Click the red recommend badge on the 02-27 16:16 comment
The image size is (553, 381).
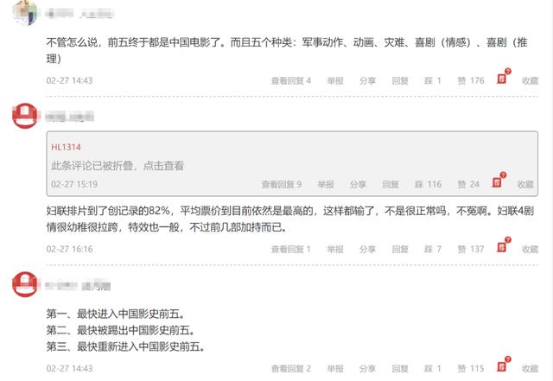coord(503,245)
